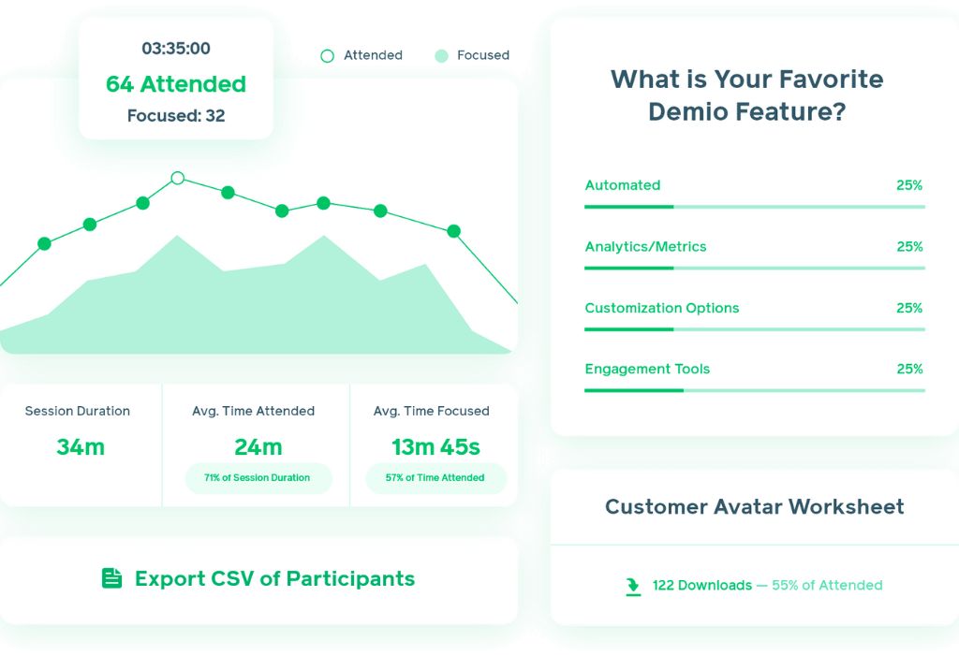The width and height of the screenshot is (959, 655).
Task: Click the Automated poll progress bar
Action: [x=754, y=207]
